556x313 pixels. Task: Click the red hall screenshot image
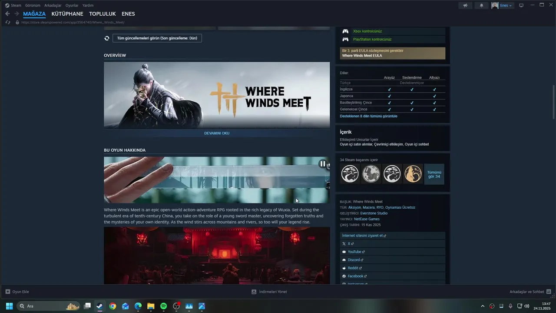217,256
